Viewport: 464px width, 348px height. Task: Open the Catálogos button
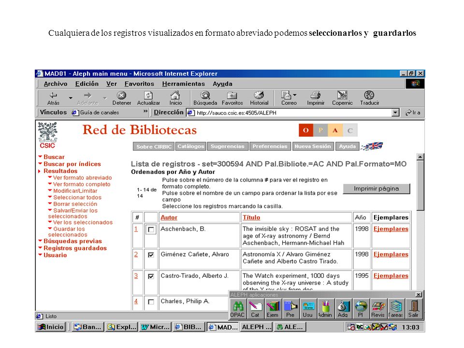191,146
